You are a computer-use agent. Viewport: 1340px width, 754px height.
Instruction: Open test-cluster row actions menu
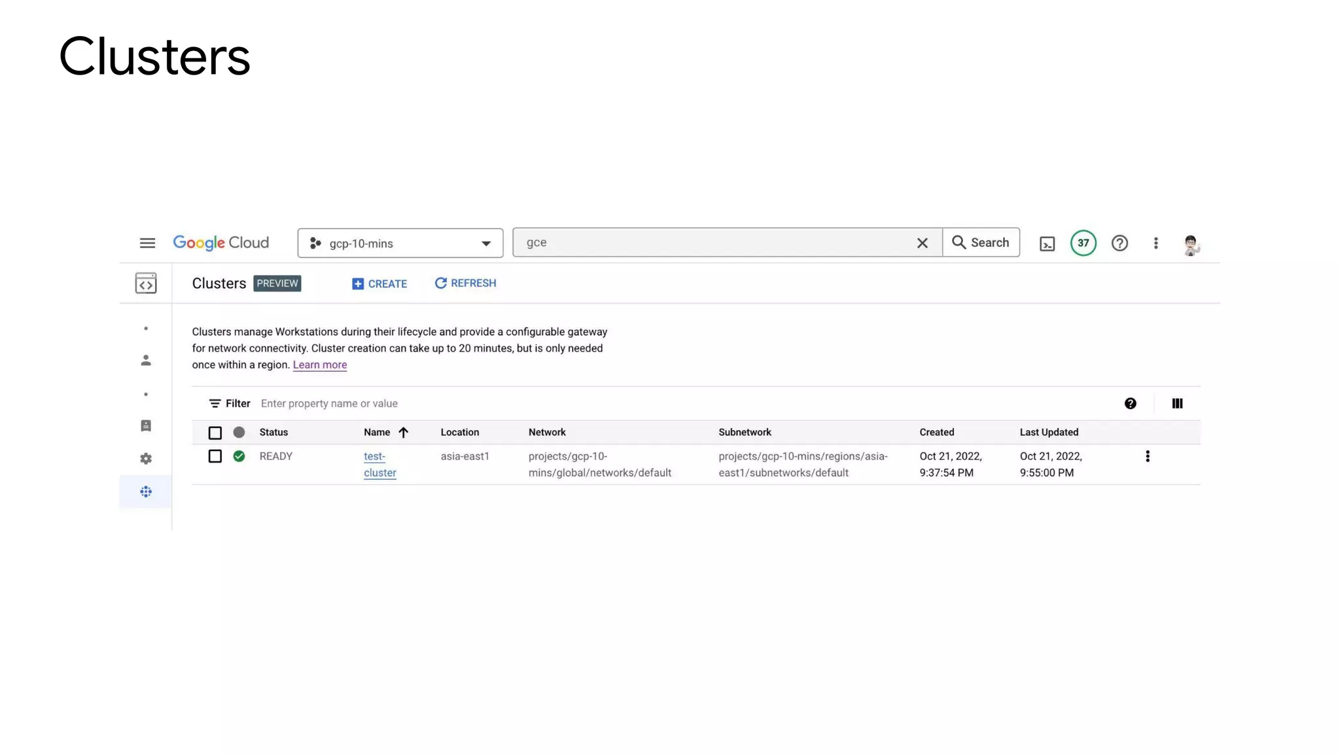1147,456
